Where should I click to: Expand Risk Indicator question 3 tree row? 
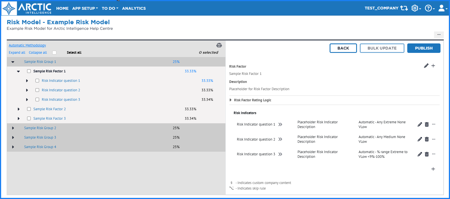27,100
